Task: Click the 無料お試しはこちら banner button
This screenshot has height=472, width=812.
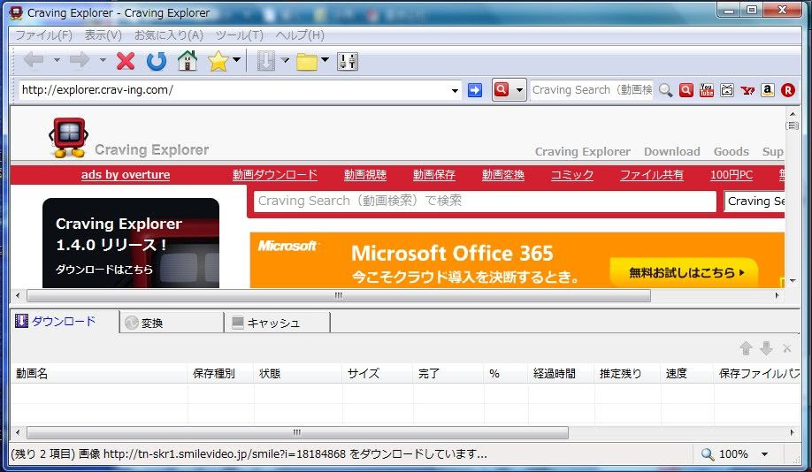Action: (x=684, y=272)
